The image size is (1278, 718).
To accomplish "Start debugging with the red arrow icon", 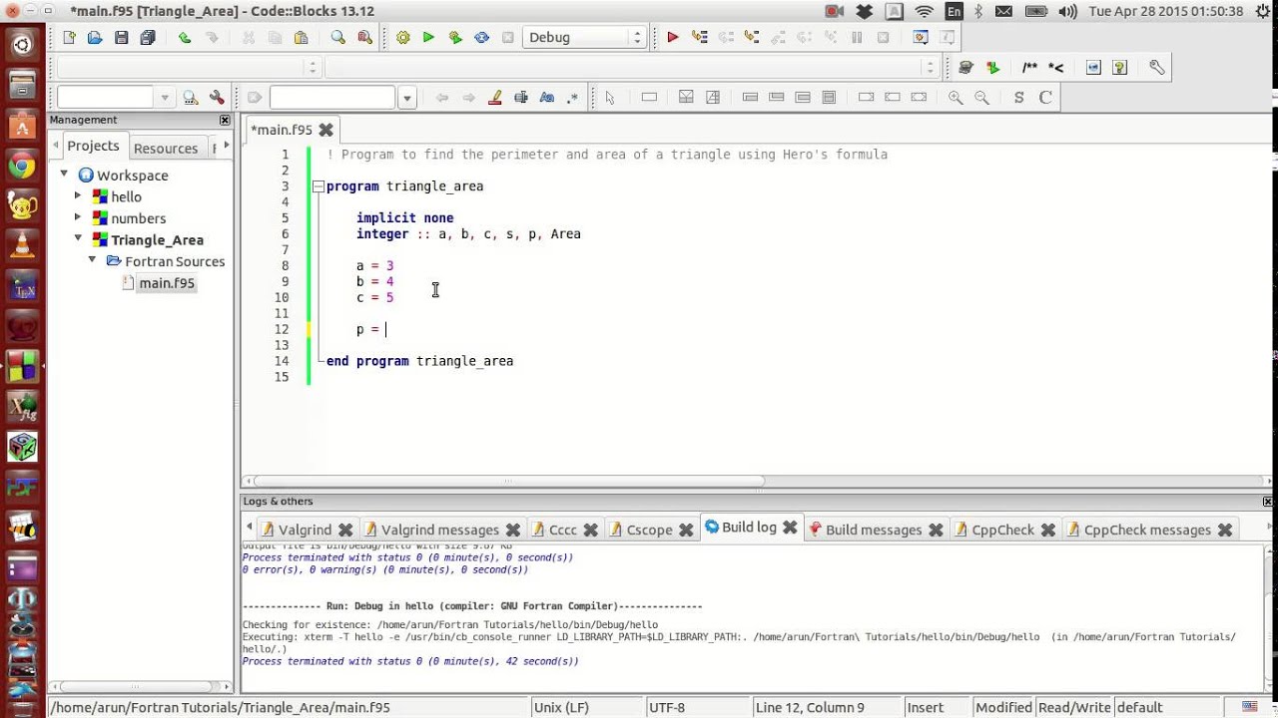I will click(x=672, y=38).
